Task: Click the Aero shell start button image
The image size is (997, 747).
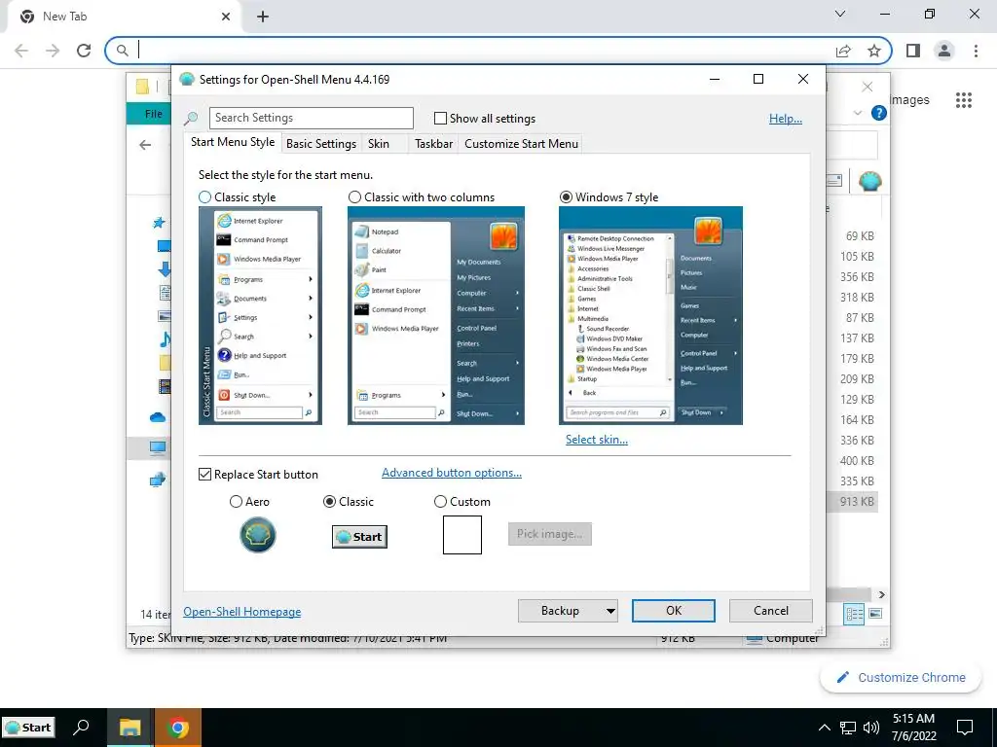Action: point(257,535)
